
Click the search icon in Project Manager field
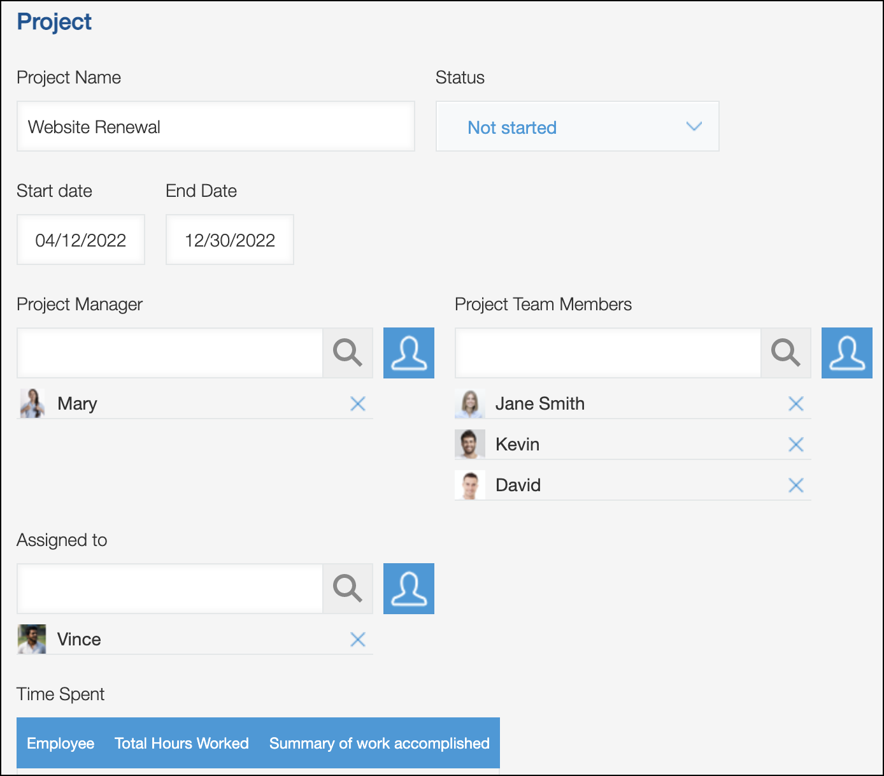point(347,353)
